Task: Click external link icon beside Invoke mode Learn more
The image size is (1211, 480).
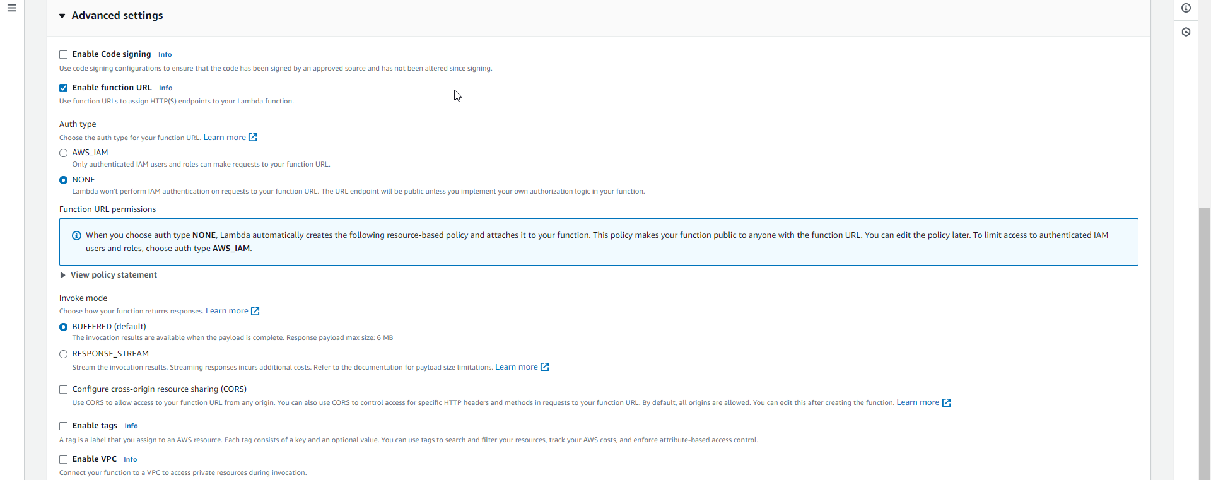Action: pos(255,311)
